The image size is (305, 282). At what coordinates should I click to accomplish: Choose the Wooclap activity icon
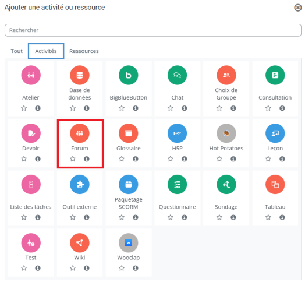pyautogui.click(x=129, y=243)
